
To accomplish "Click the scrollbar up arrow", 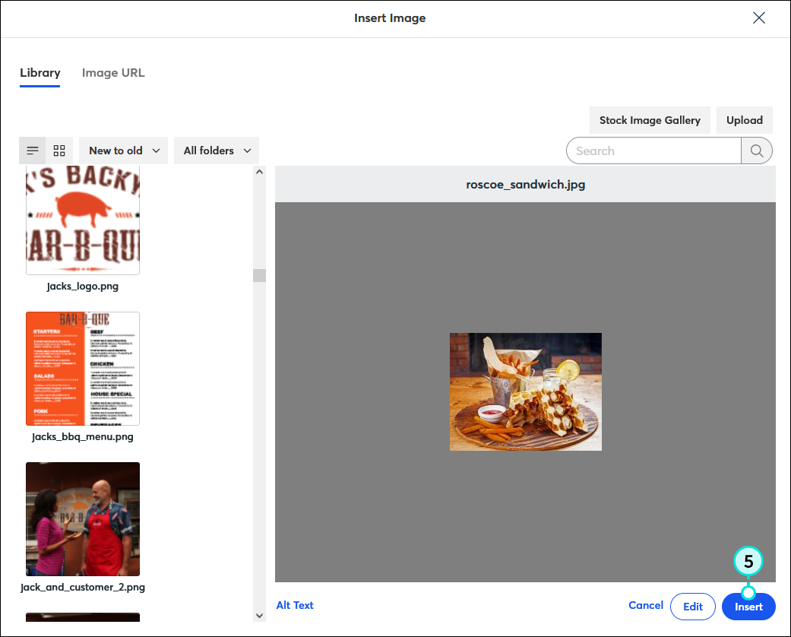I will (259, 173).
